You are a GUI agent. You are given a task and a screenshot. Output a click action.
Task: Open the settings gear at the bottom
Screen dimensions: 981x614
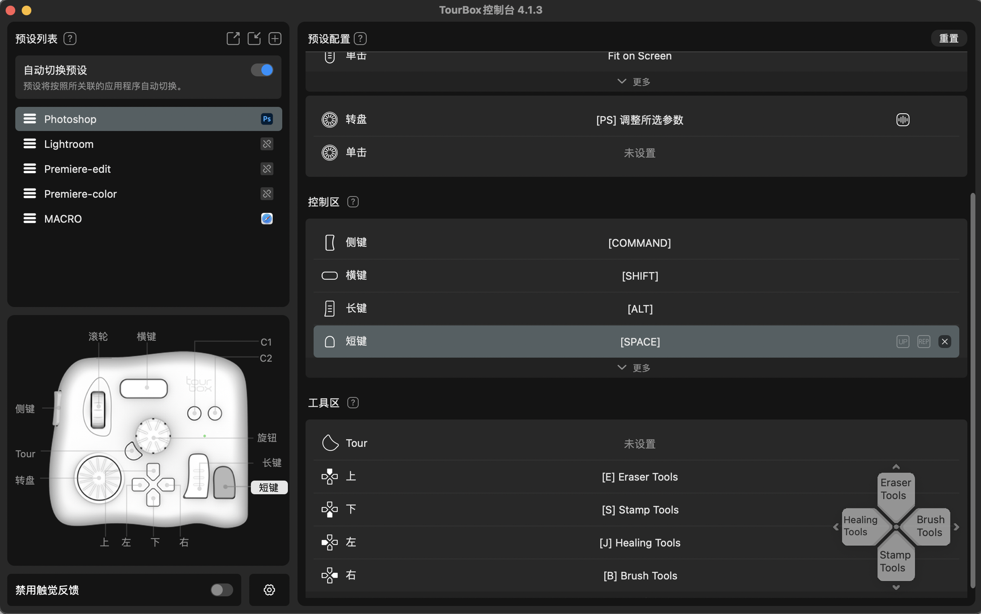tap(269, 589)
